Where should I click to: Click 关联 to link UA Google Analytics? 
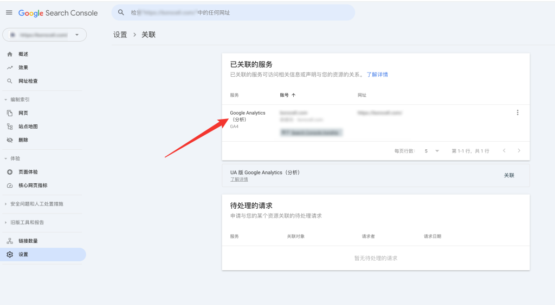[x=509, y=175]
